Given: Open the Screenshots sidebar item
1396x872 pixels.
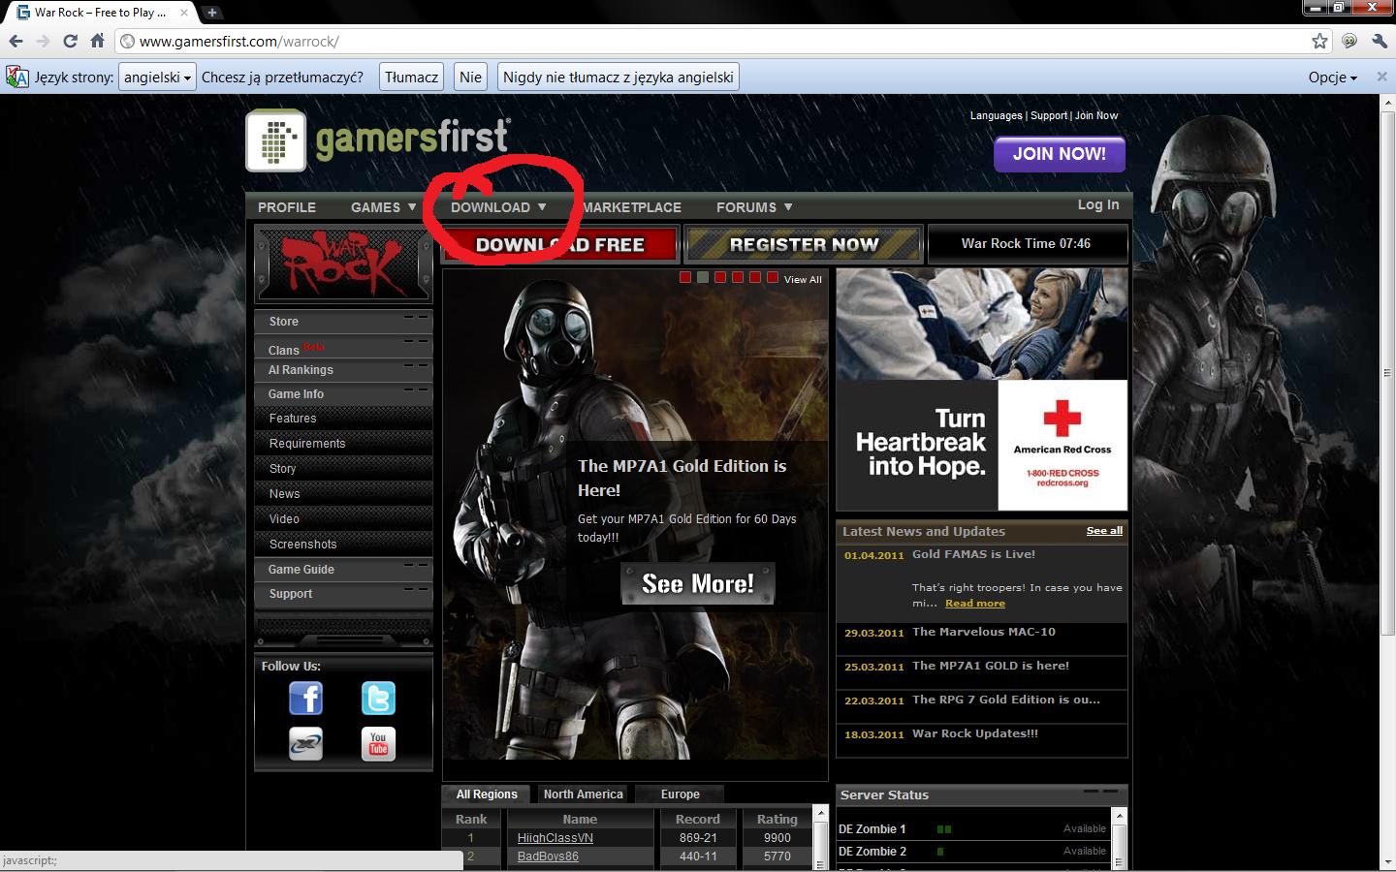Looking at the screenshot, I should point(343,545).
